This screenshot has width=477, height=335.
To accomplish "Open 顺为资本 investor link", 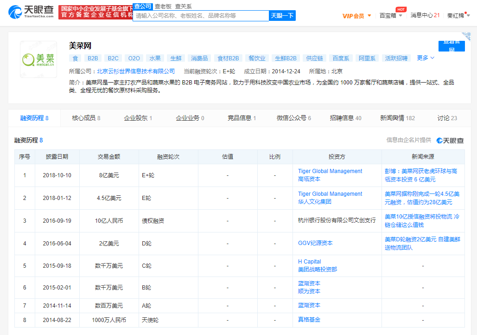I will [309, 291].
